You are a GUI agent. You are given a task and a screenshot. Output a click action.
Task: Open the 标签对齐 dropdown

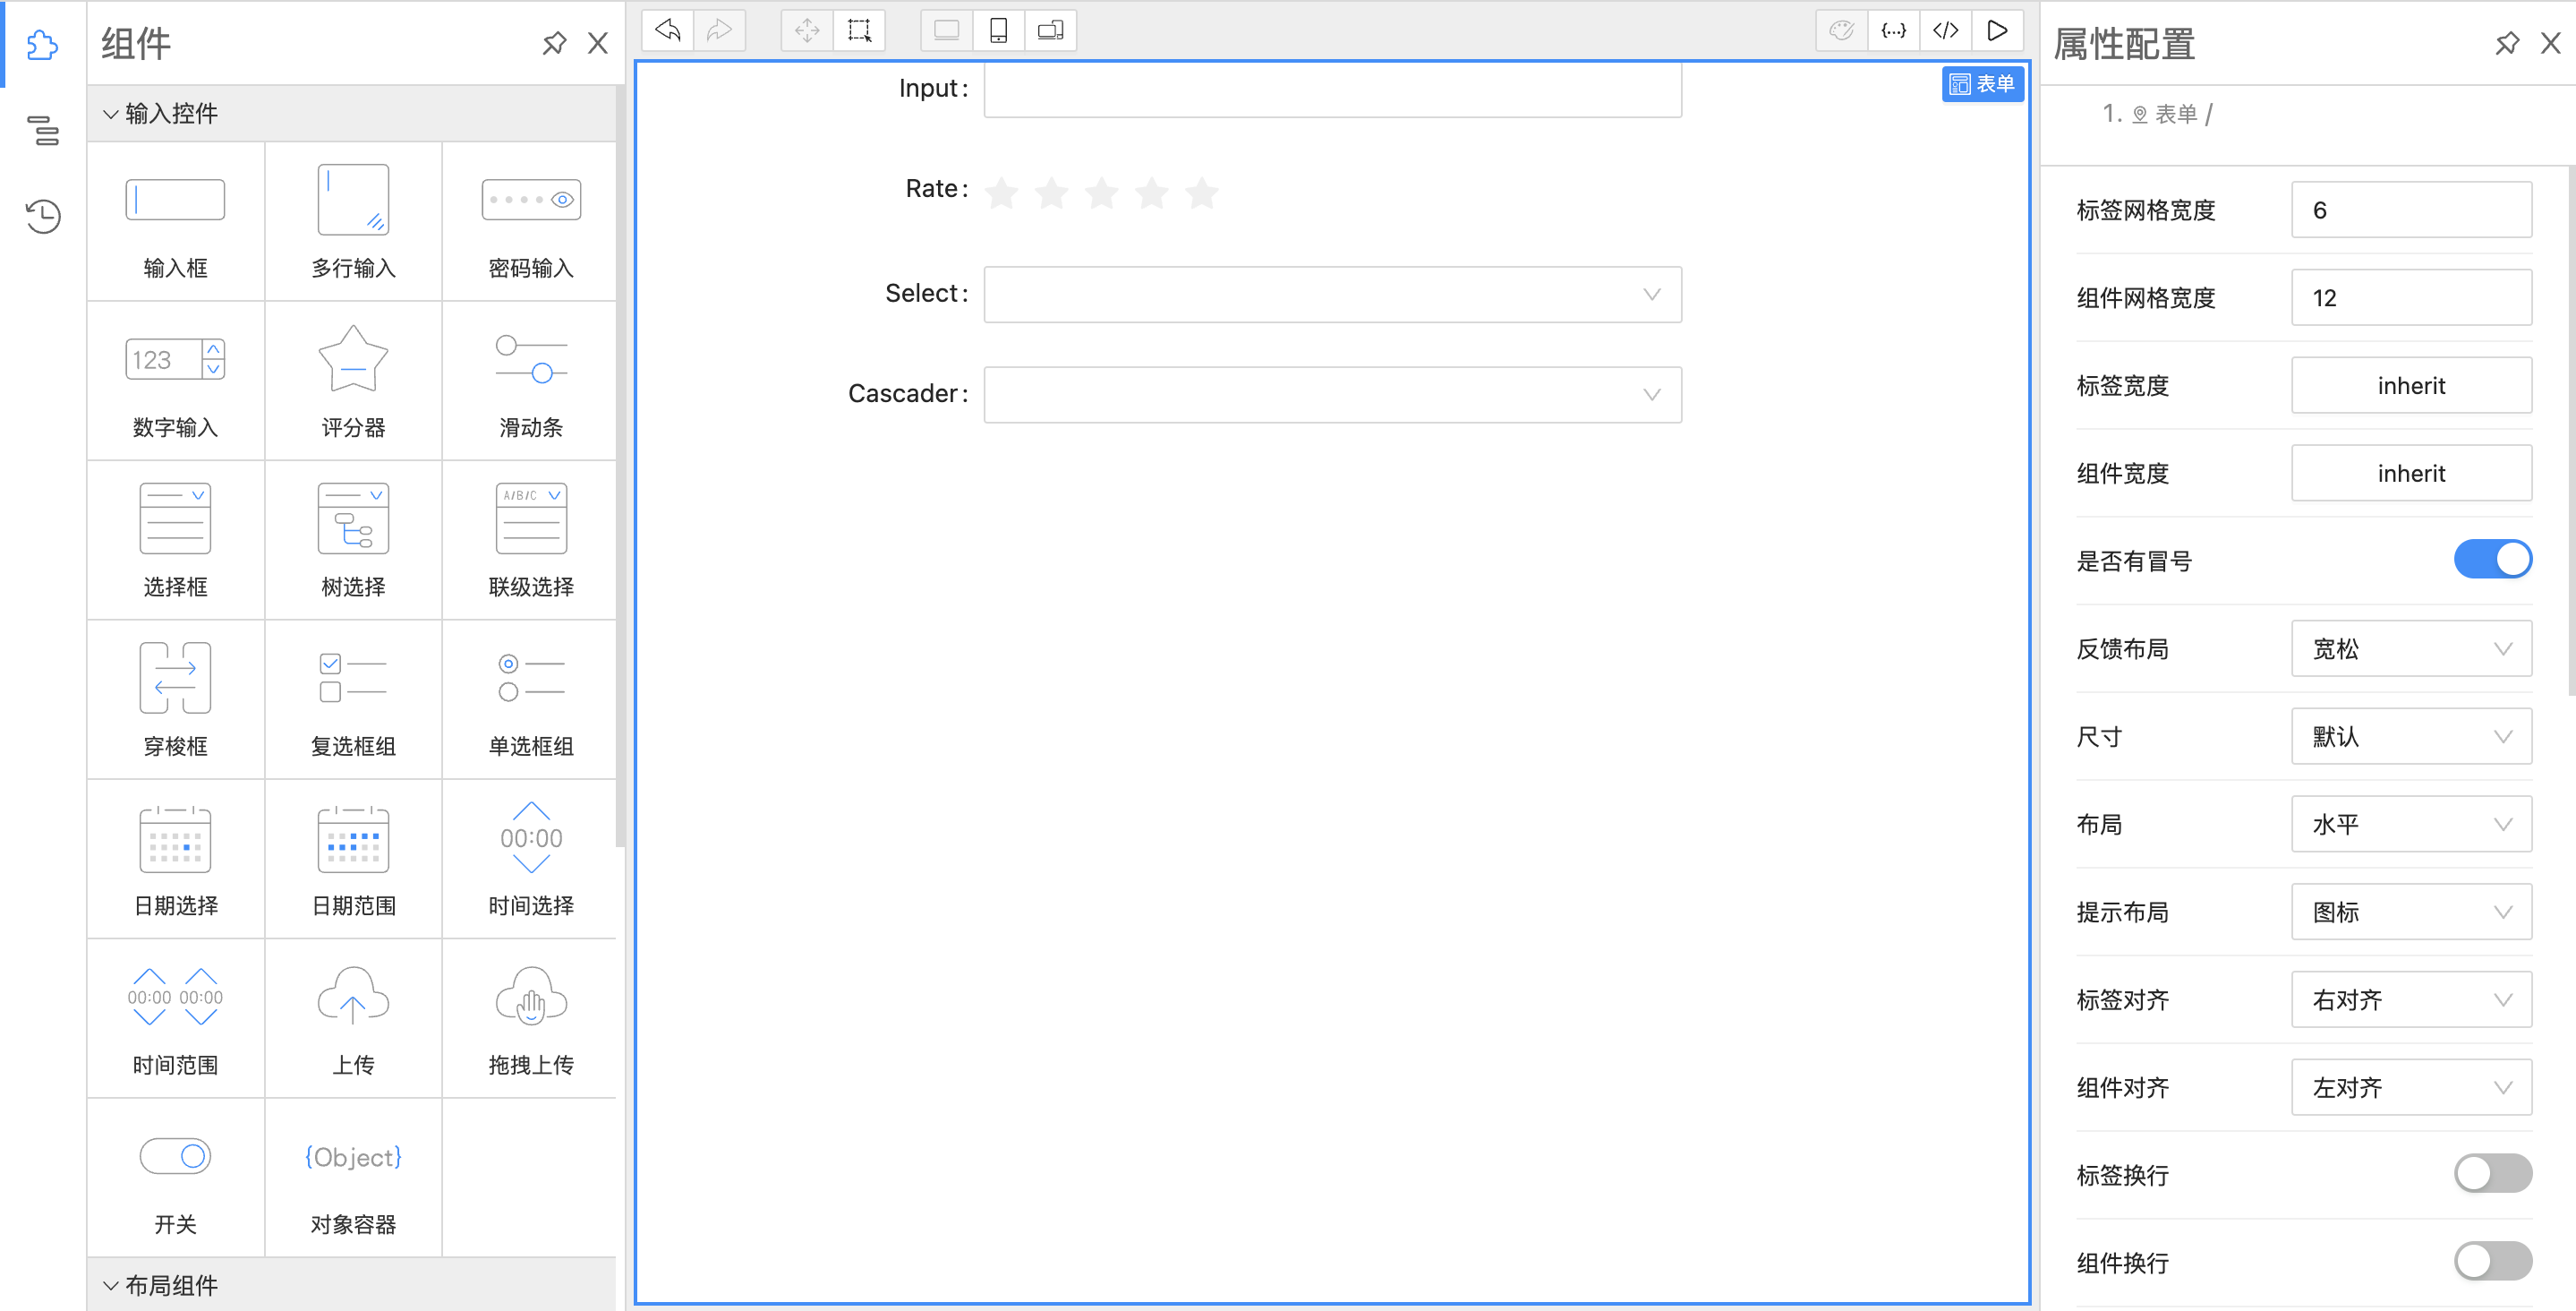2411,999
